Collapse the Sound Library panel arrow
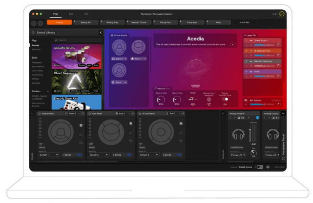313x203 pixels. click(x=101, y=32)
